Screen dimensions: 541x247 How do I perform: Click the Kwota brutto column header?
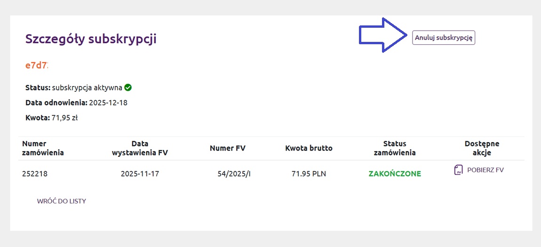(x=309, y=148)
